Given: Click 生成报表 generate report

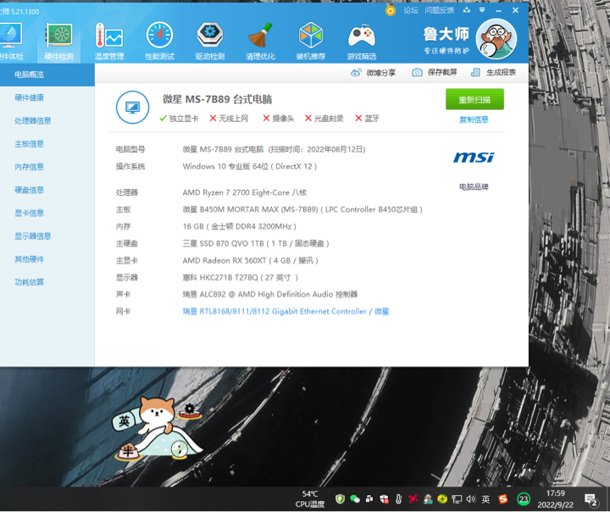Looking at the screenshot, I should (x=493, y=72).
